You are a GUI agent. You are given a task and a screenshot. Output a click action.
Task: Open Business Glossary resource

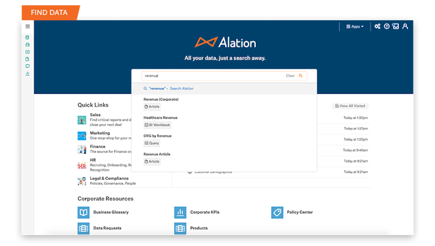tap(111, 212)
